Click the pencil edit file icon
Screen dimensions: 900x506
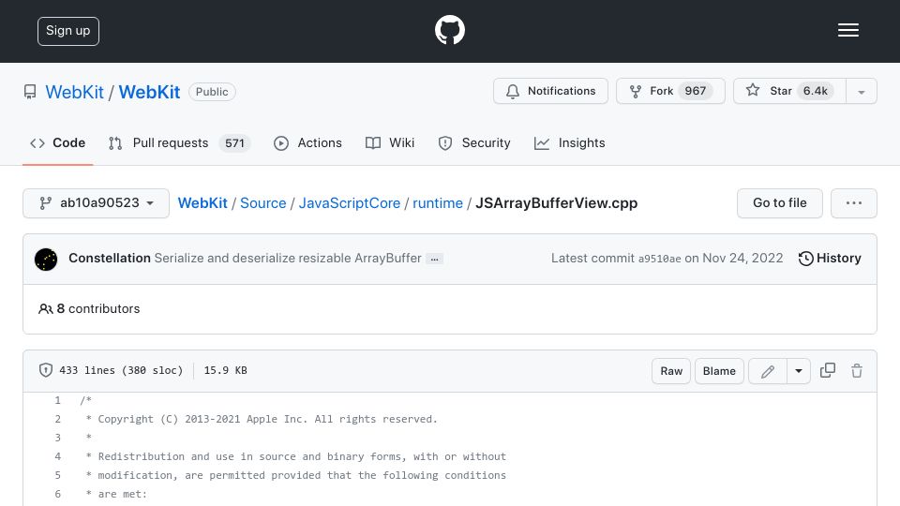(768, 371)
